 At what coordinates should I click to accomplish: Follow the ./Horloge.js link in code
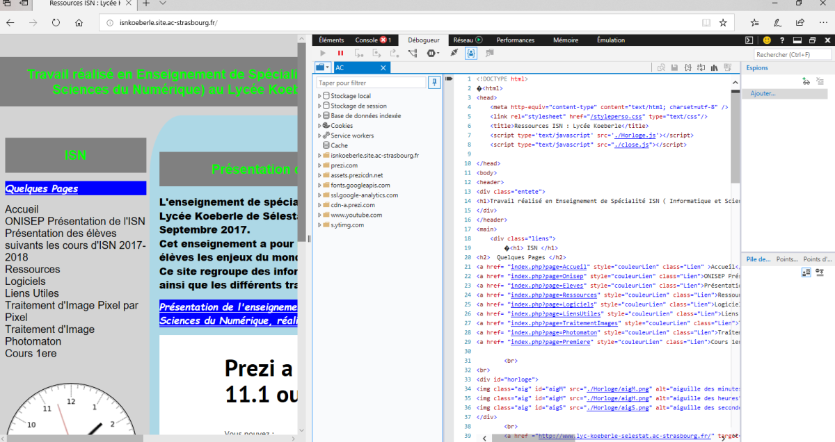click(x=635, y=136)
